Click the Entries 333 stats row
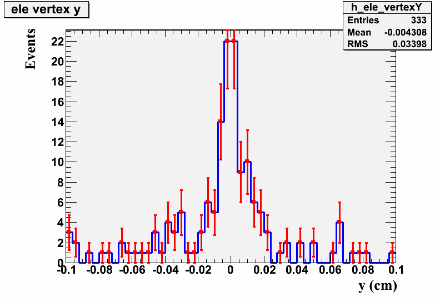Image resolution: width=440 pixels, height=302 pixels. pos(387,20)
